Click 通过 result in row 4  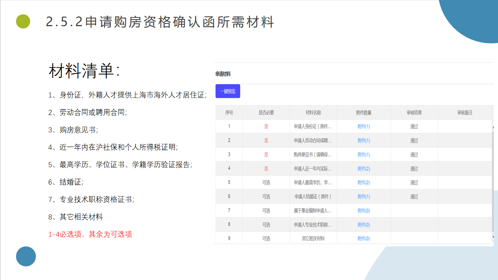414,169
